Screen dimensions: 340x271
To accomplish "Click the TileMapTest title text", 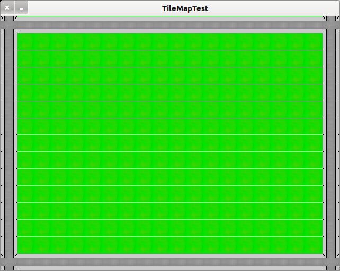I will click(x=185, y=8).
